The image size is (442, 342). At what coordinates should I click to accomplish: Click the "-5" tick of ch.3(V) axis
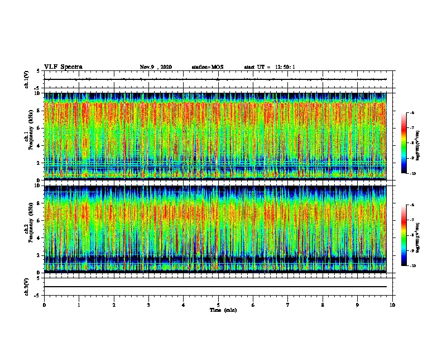(x=37, y=296)
